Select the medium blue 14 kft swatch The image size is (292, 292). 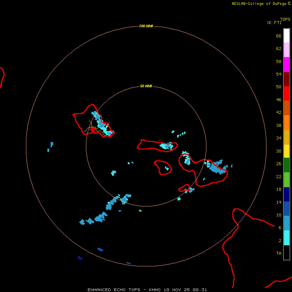(286, 209)
